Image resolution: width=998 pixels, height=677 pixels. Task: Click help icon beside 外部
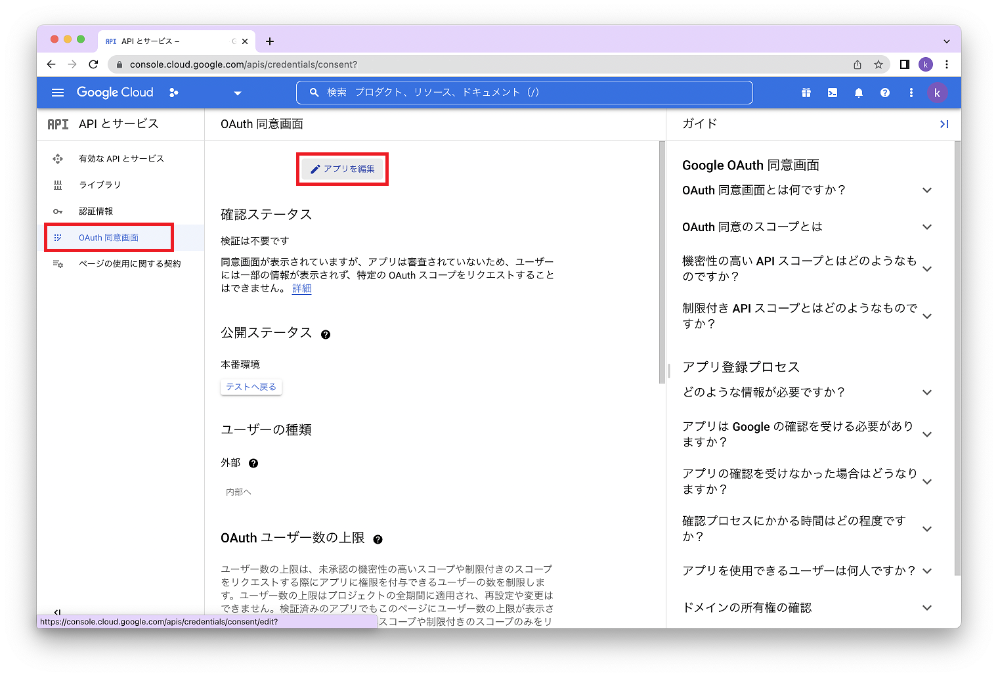(253, 463)
